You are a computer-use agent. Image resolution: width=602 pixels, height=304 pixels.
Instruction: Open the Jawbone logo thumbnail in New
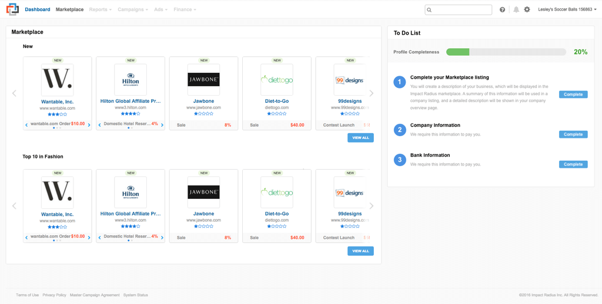203,80
